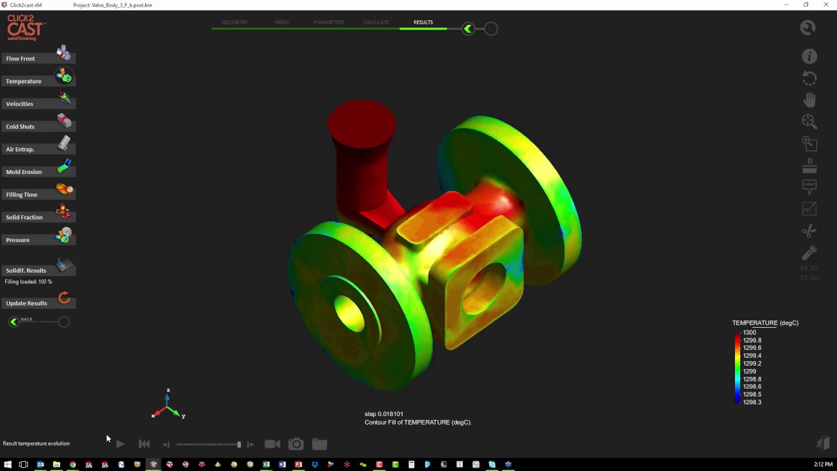
Task: Click the bottom-right exit icon
Action: [x=823, y=443]
